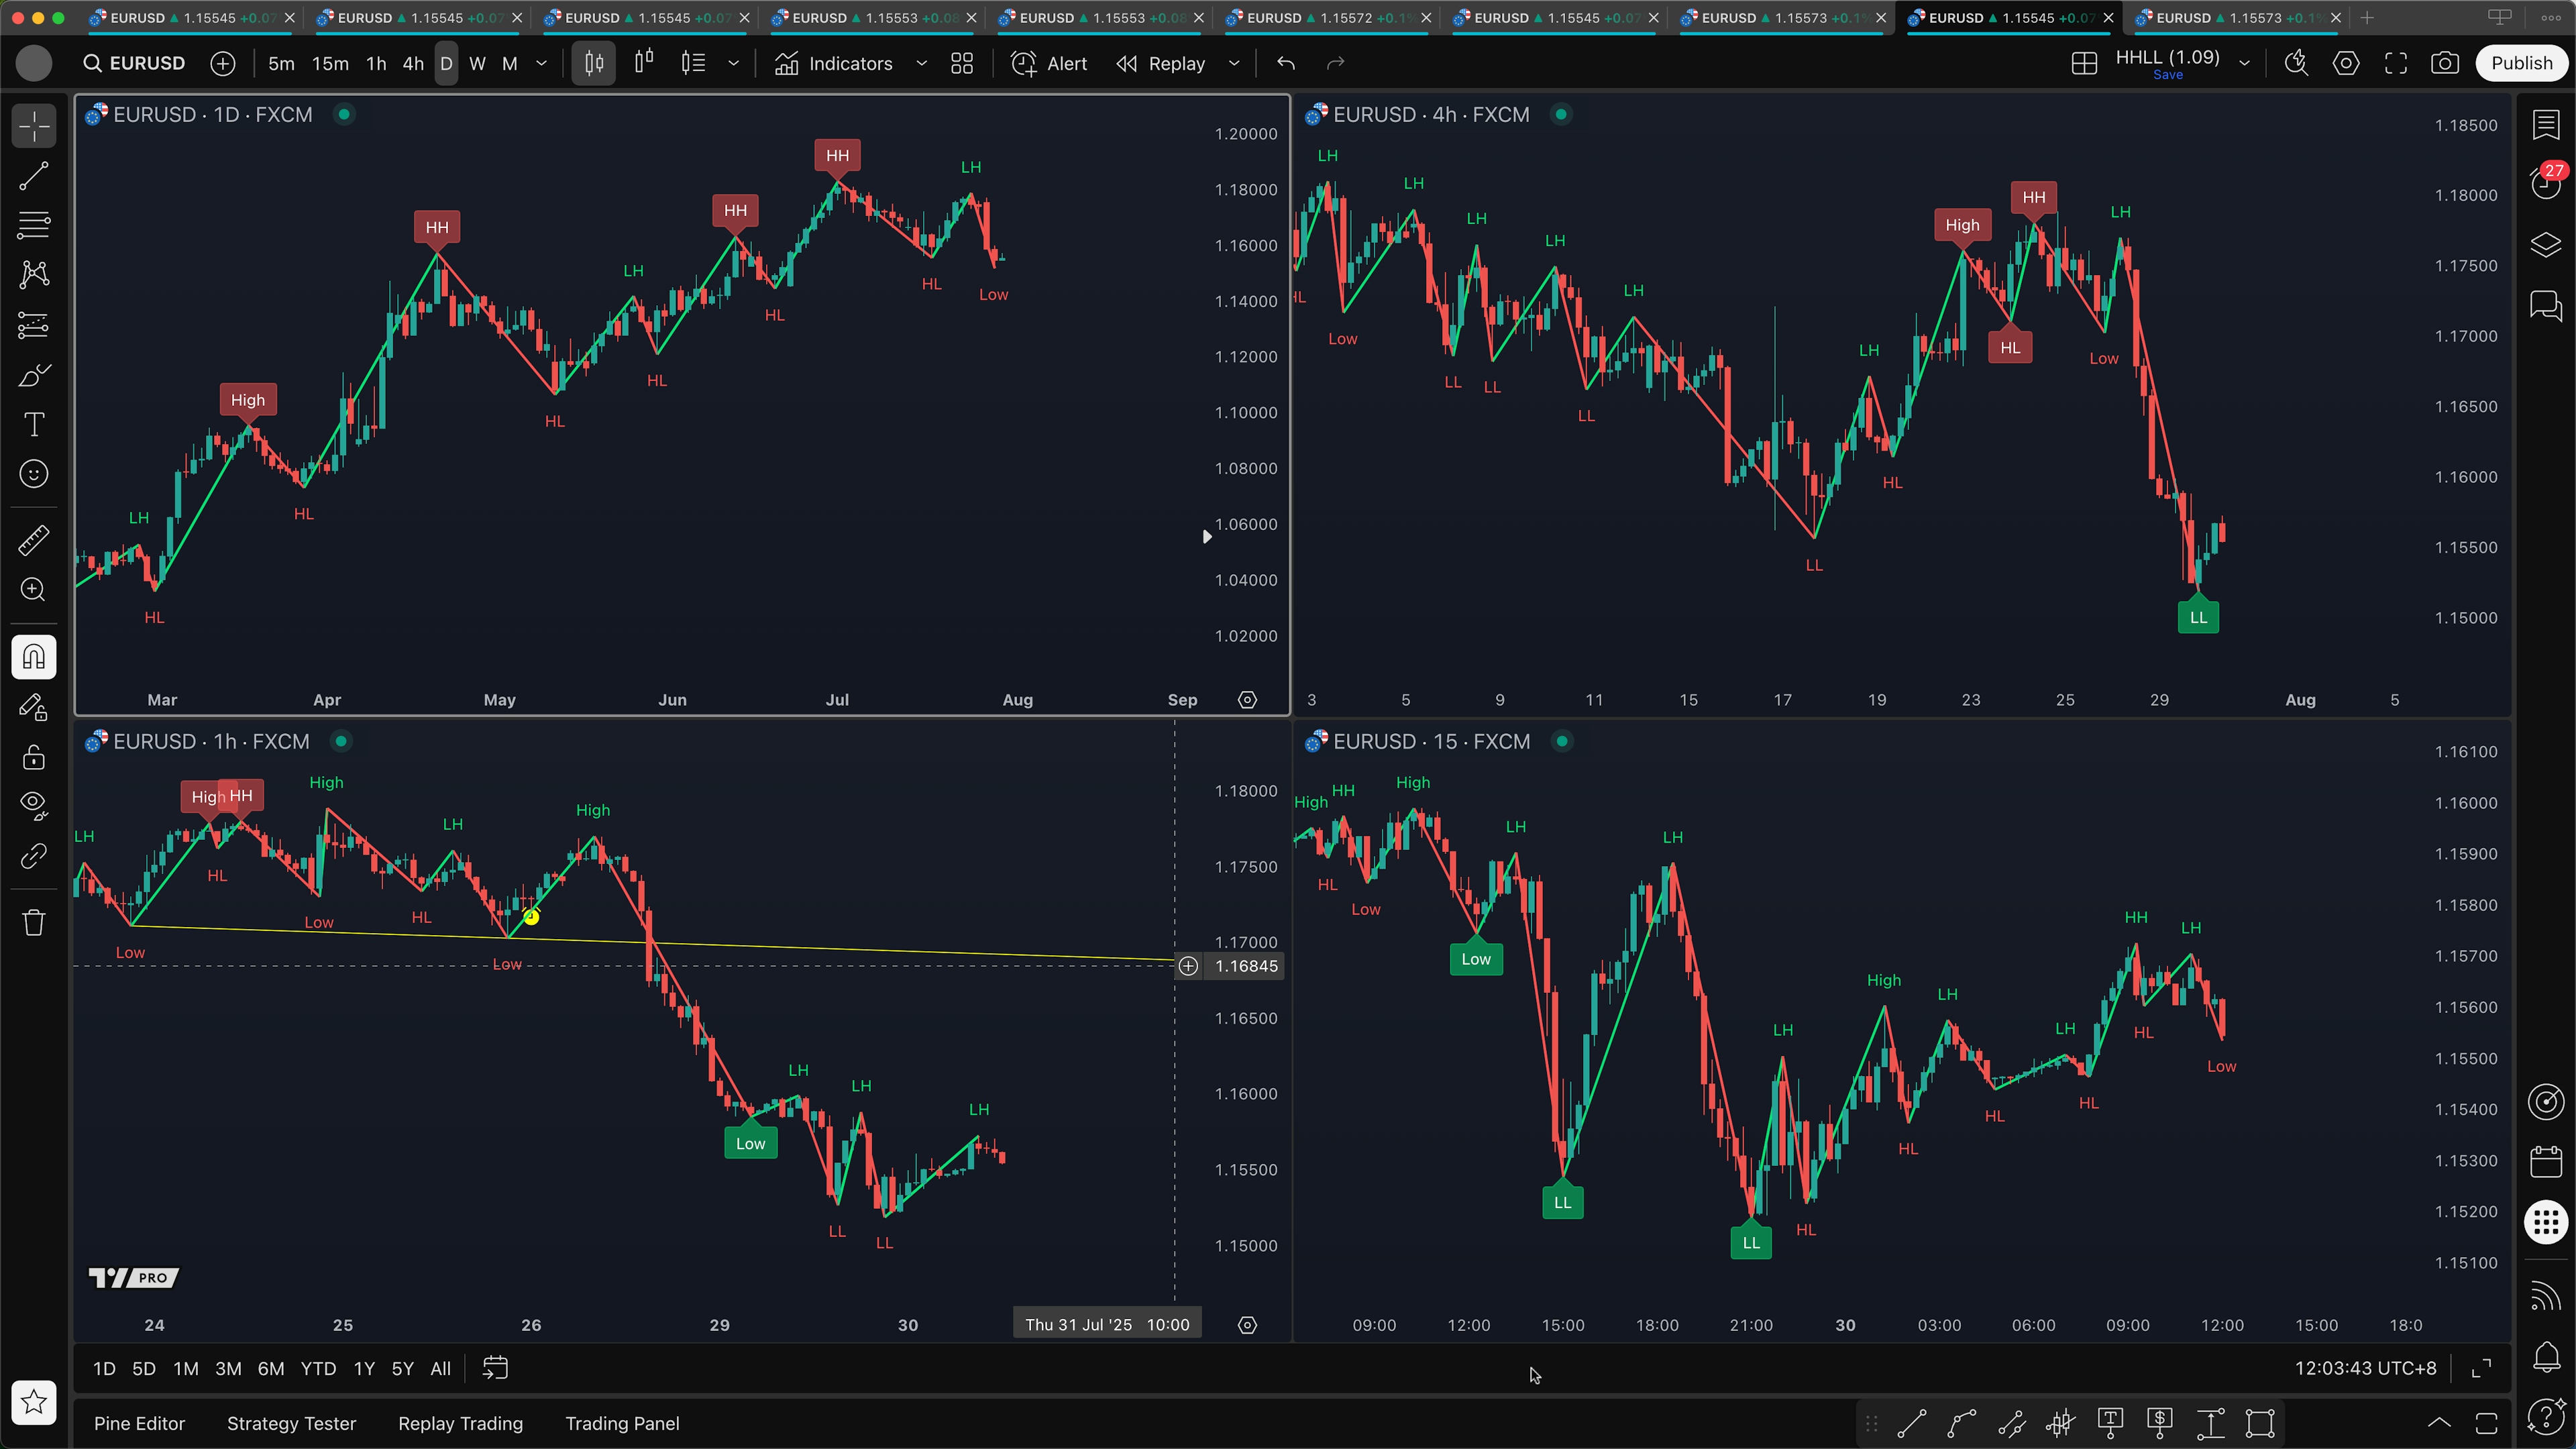The height and width of the screenshot is (1449, 2576).
Task: Open the object tree layers icon
Action: (2546, 245)
